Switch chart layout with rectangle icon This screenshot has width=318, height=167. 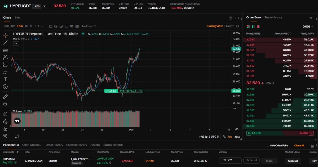coord(237,18)
